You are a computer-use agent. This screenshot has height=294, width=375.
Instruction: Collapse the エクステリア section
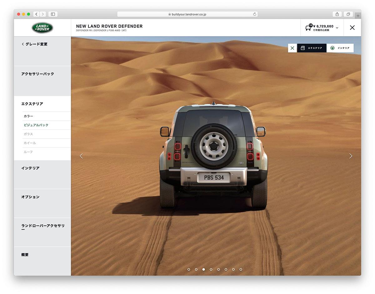pos(32,104)
